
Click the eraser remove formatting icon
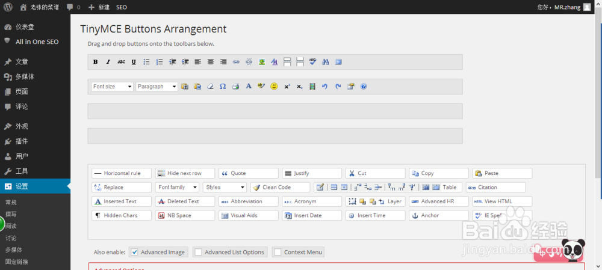(210, 87)
